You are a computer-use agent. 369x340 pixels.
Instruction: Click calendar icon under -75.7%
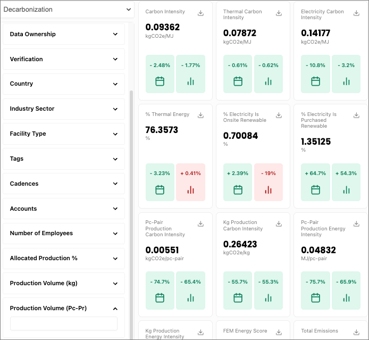point(315,298)
